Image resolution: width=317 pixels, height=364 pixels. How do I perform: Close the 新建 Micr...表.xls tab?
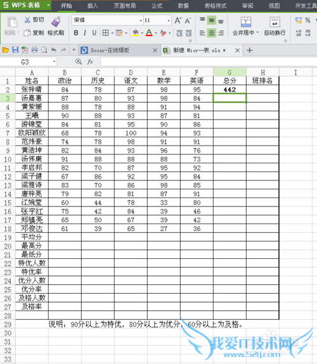237,50
